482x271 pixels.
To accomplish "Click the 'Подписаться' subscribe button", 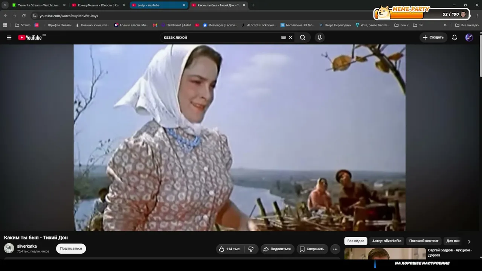I will tap(71, 248).
